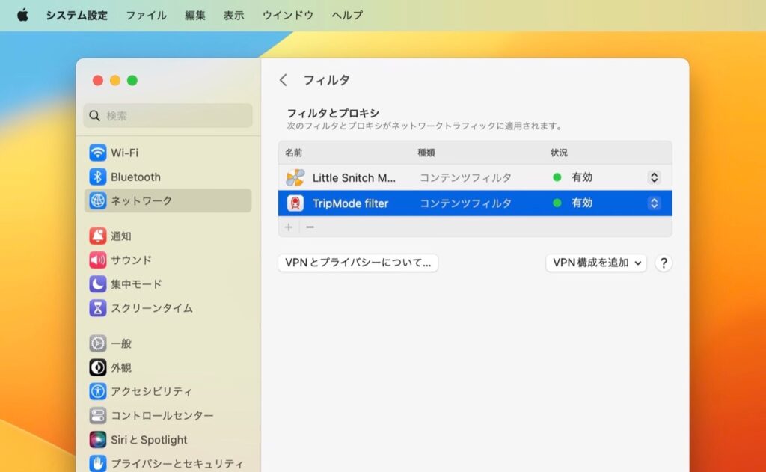Select the TripMode filter row
Viewport: 766px width, 472px height.
[449, 203]
